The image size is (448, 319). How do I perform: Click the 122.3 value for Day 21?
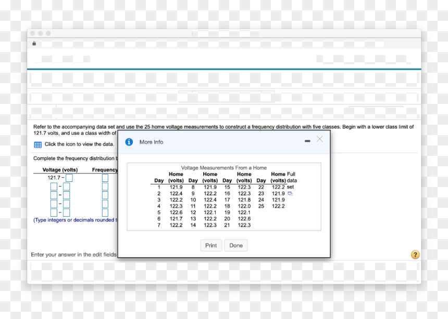[x=244, y=225]
